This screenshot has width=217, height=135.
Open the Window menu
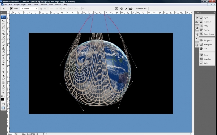(x=58, y=4)
